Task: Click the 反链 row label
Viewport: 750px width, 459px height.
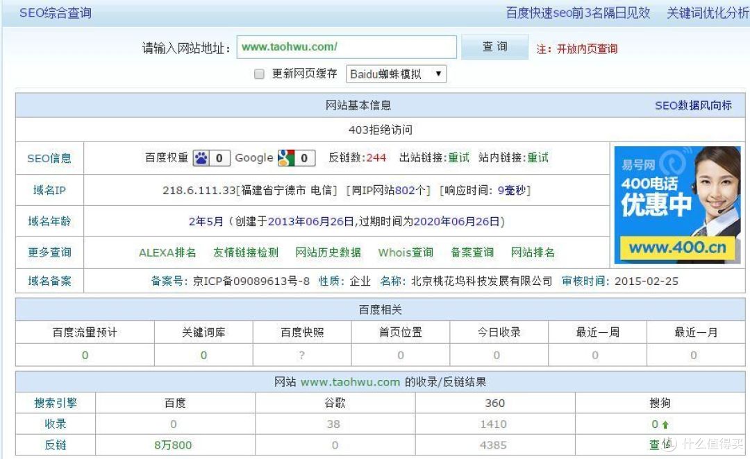Action: (56, 445)
